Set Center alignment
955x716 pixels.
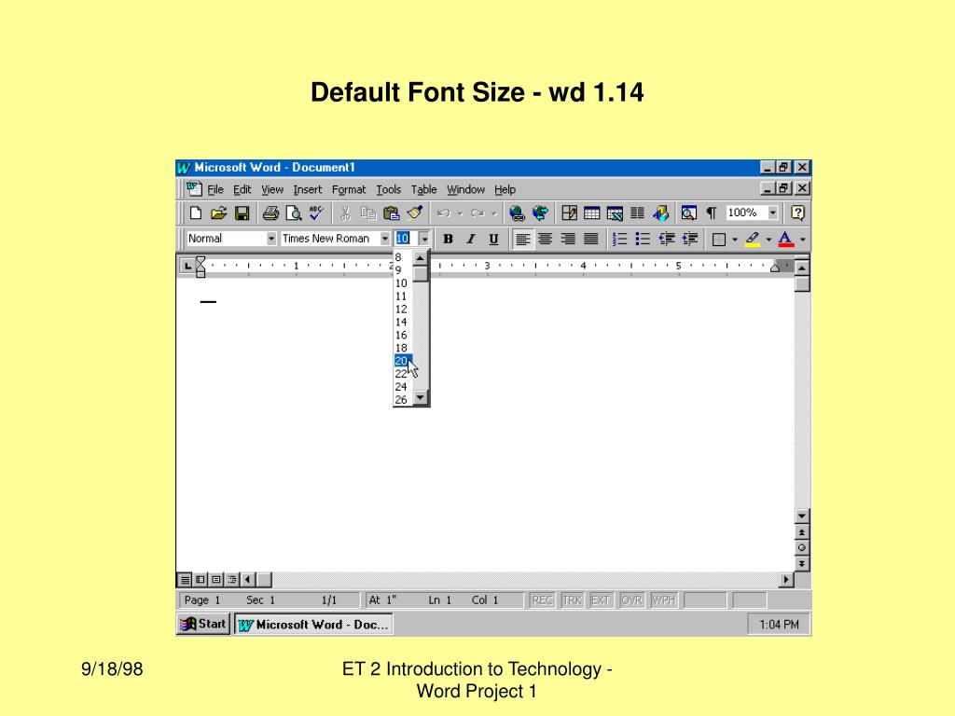tap(545, 240)
